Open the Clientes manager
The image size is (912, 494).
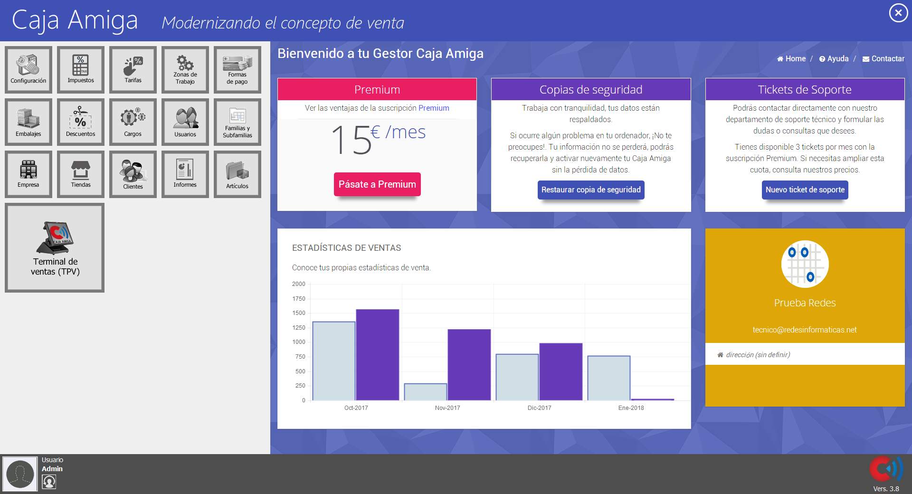133,174
